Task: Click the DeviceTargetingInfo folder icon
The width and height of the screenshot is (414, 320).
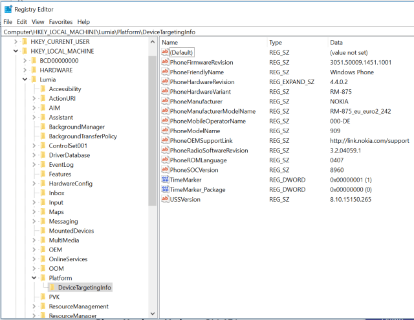Action: click(52, 287)
